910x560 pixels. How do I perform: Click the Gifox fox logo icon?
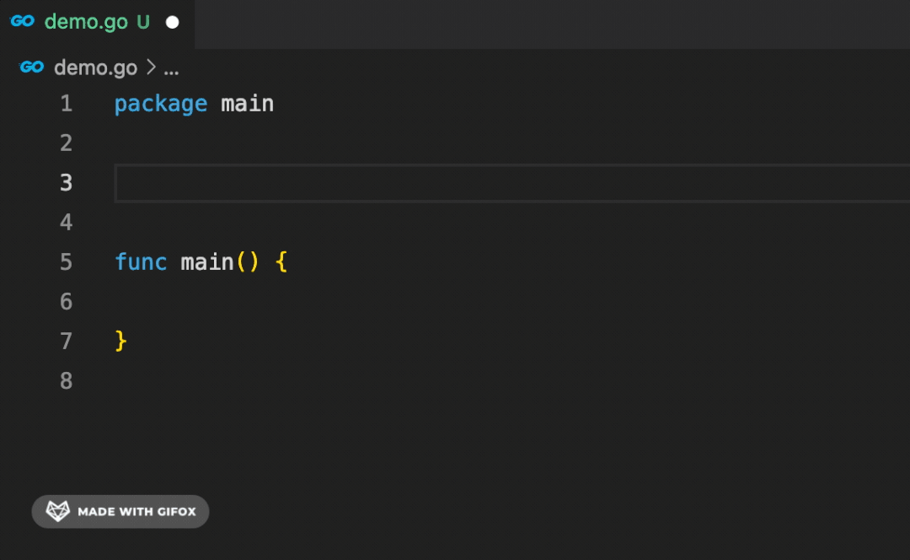tap(57, 511)
